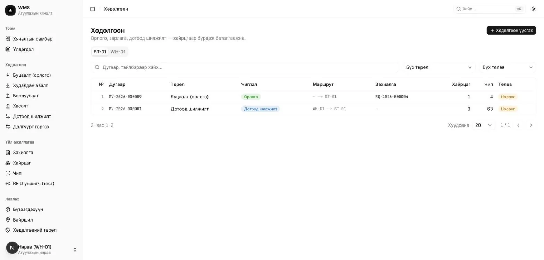Open Хяналтын самбар dashboard icon
This screenshot has width=544, height=260.
[8, 39]
